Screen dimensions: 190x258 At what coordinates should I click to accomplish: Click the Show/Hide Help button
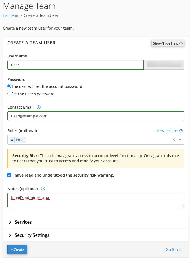point(168,43)
